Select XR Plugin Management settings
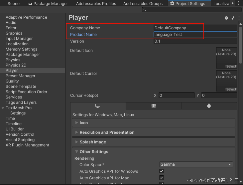This screenshot has width=243, height=185. 28,145
